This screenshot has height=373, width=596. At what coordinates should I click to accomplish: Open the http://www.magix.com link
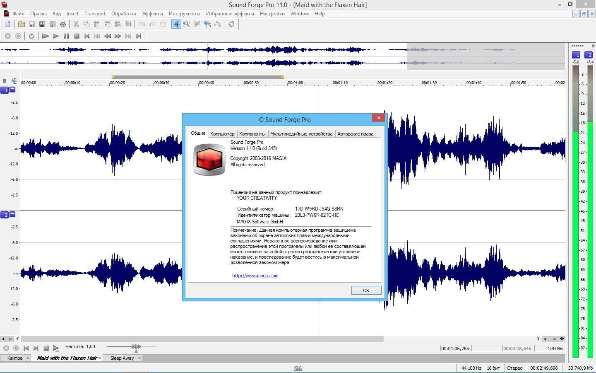(255, 276)
